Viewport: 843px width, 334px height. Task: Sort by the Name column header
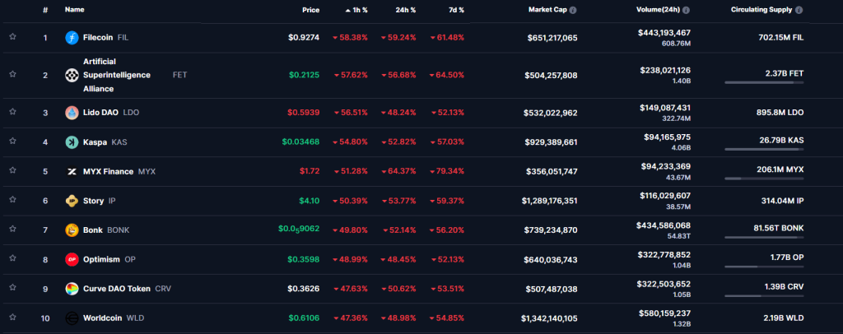[74, 10]
